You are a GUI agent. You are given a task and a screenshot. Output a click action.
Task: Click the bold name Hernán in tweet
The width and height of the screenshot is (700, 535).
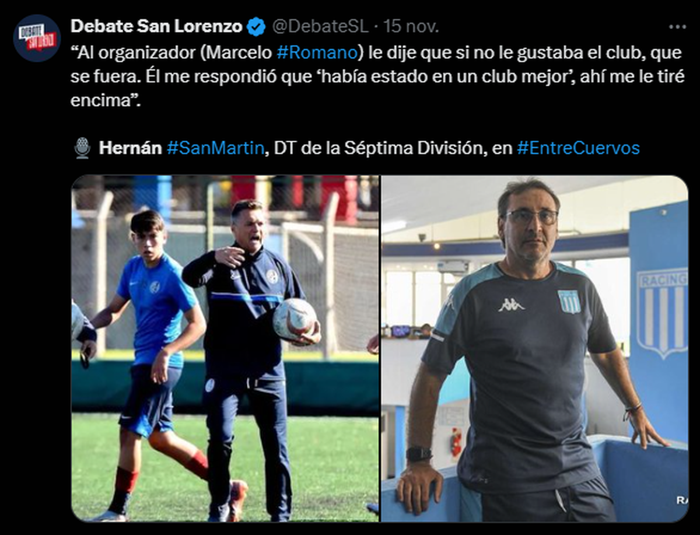[x=130, y=148]
